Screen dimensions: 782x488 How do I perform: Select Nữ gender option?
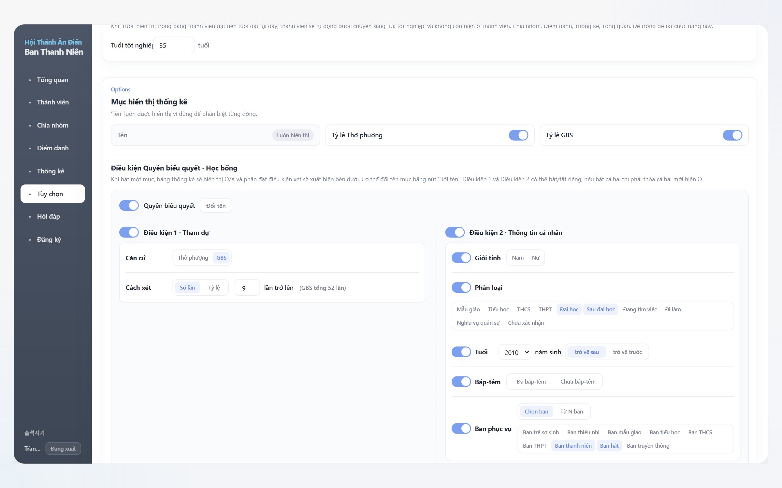point(536,258)
